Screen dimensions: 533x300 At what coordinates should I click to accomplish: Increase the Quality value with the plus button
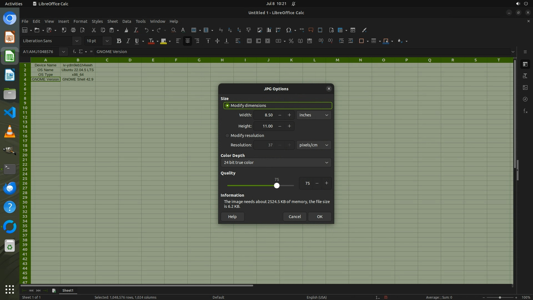326,183
